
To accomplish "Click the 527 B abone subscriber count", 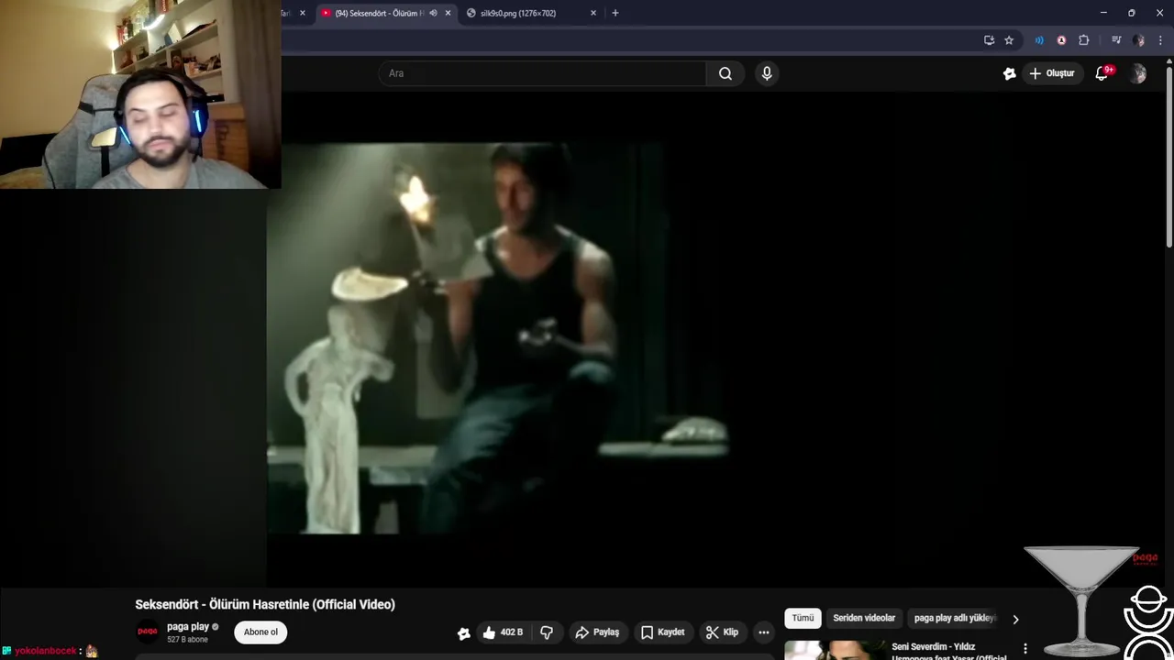I will (187, 640).
